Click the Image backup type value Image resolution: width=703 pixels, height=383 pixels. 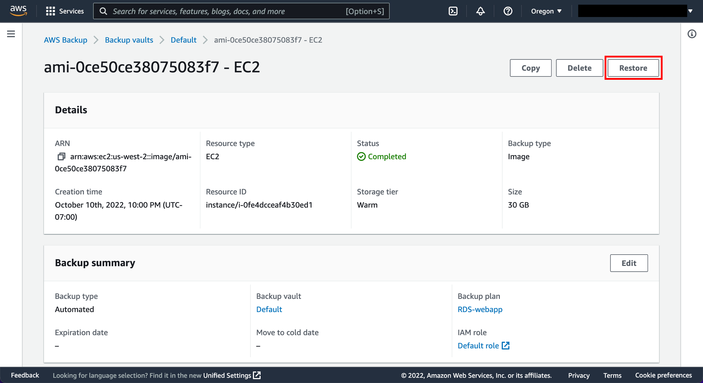click(518, 157)
